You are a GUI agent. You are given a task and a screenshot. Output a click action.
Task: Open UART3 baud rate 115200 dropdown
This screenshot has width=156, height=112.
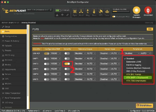click(x=55, y=69)
